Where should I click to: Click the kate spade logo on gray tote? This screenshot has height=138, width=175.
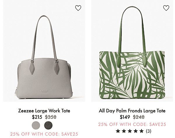click(44, 91)
